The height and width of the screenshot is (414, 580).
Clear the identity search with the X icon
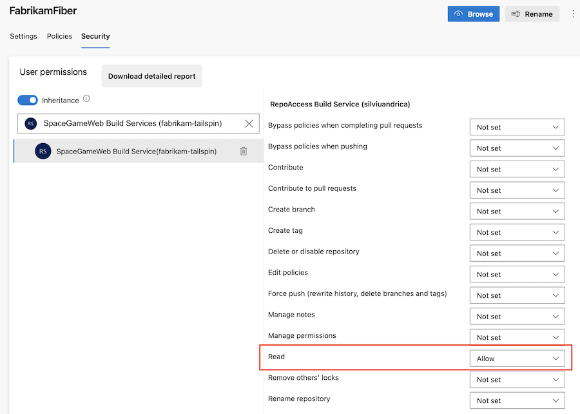tap(249, 124)
